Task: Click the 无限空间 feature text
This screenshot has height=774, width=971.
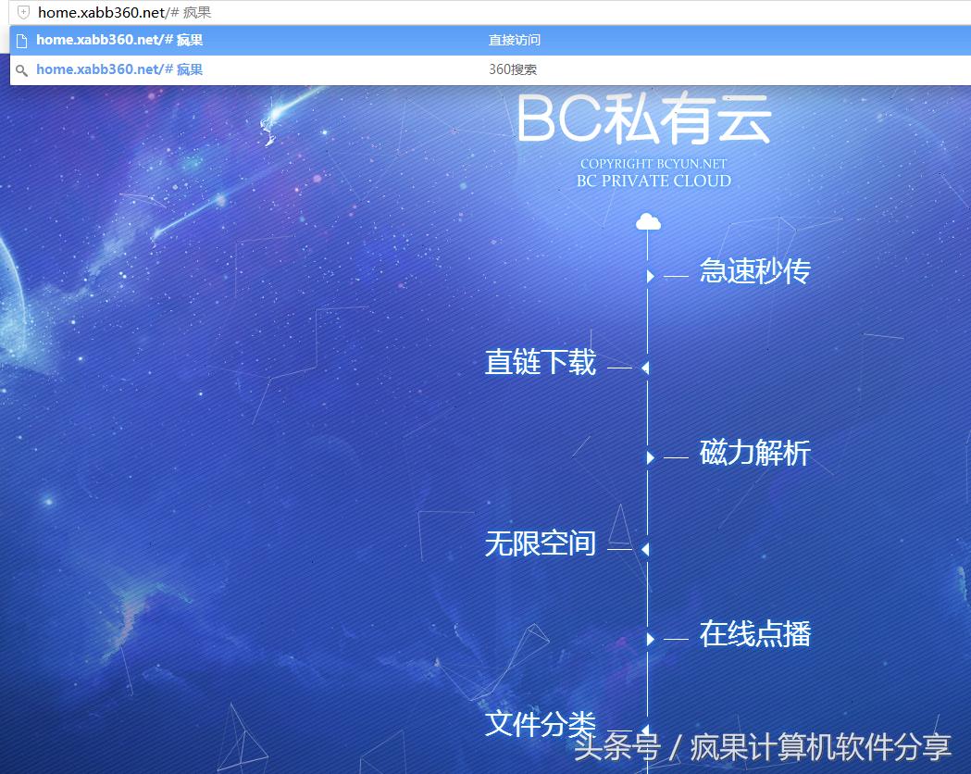Action: point(540,543)
